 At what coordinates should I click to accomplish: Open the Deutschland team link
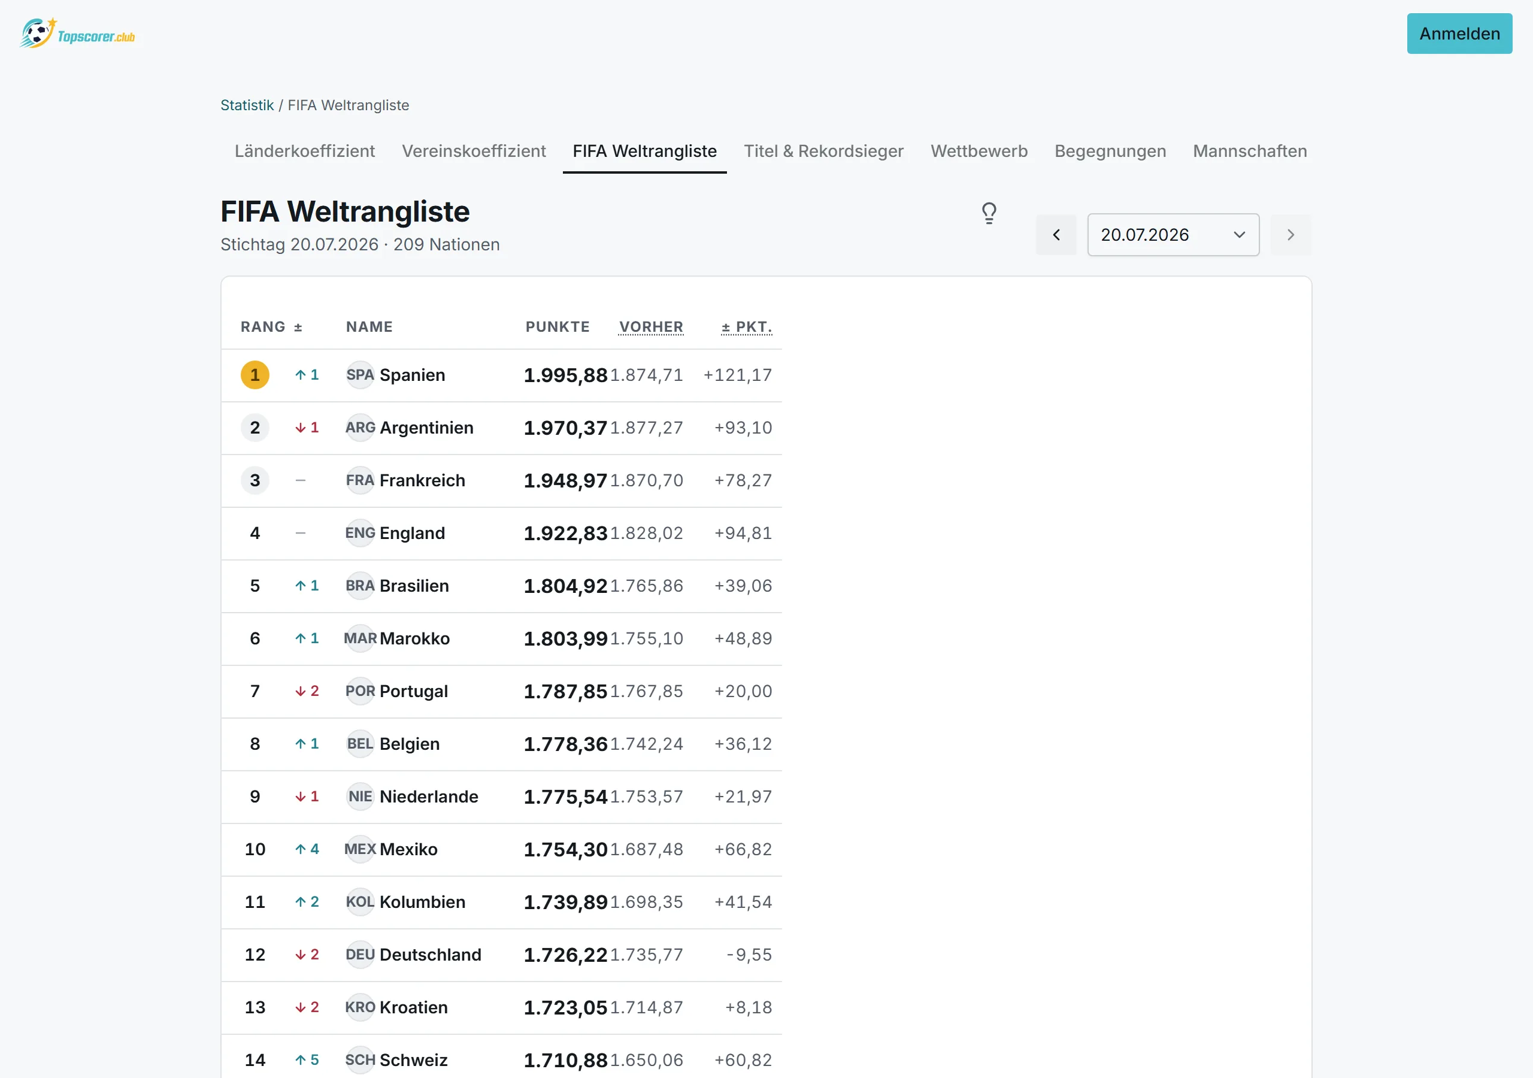click(430, 955)
